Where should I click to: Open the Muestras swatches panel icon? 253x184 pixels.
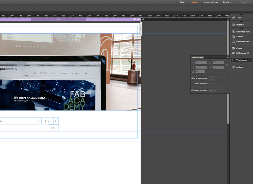[233, 25]
